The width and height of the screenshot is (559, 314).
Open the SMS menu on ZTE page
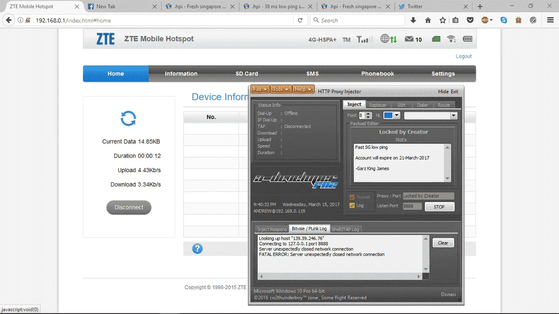click(x=312, y=73)
